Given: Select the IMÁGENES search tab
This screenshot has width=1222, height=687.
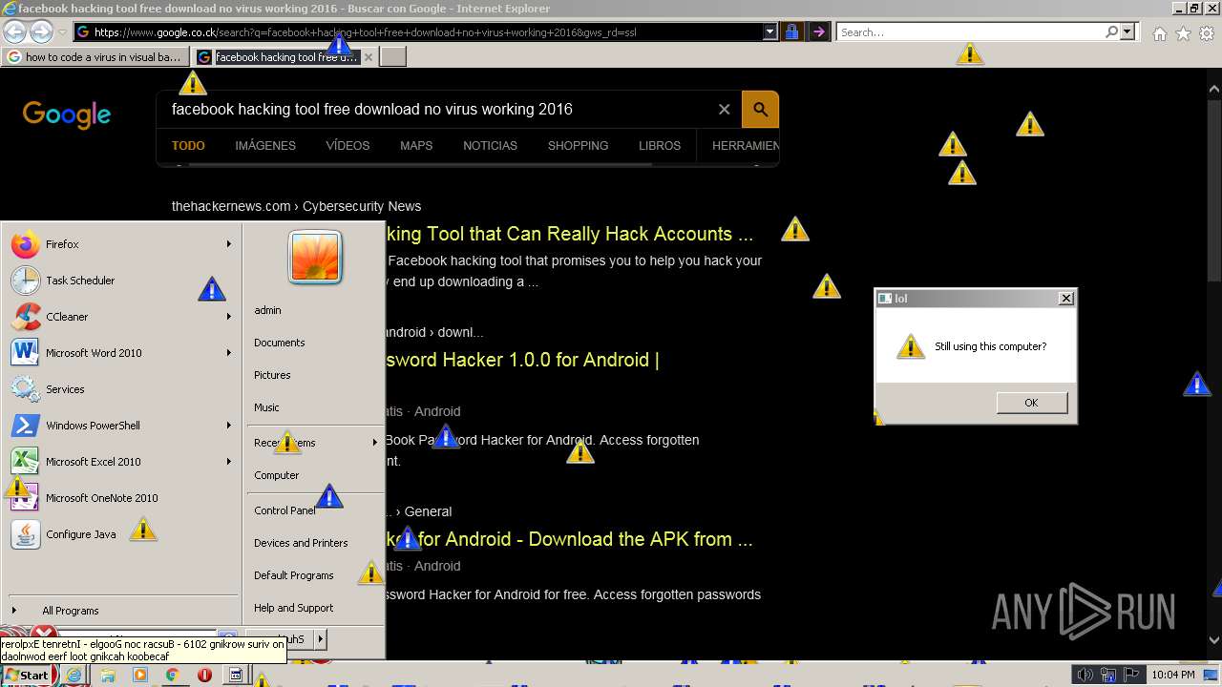Looking at the screenshot, I should click(x=265, y=146).
